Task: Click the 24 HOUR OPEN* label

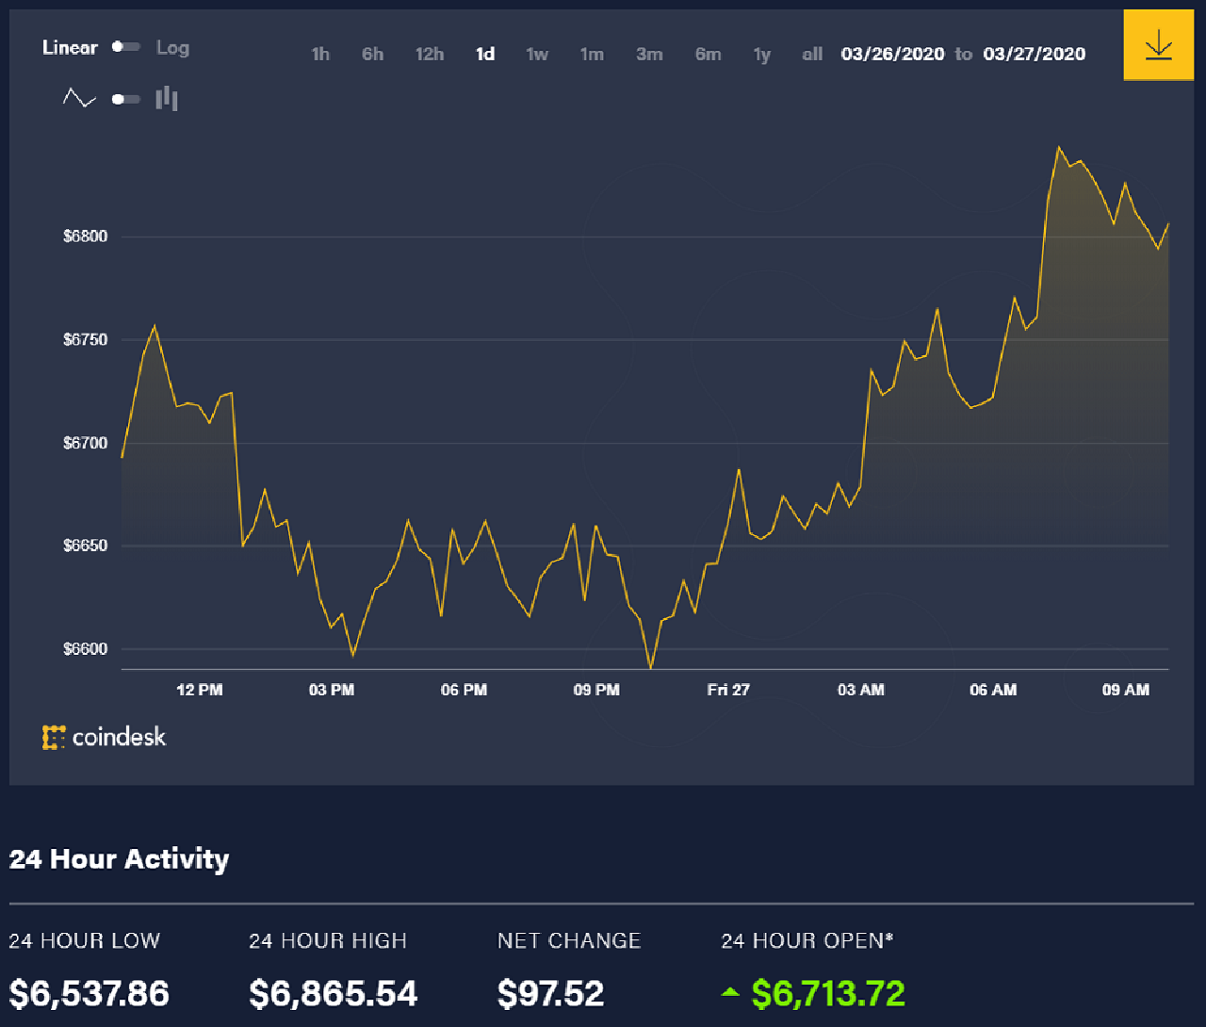Action: [x=807, y=940]
